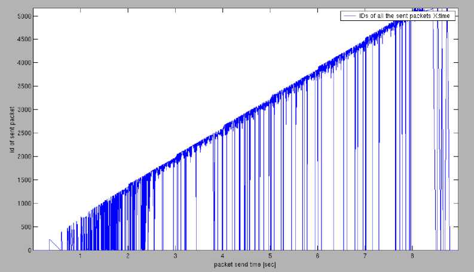Click the y-axis tick value 1500
The image size is (474, 272).
[24, 180]
